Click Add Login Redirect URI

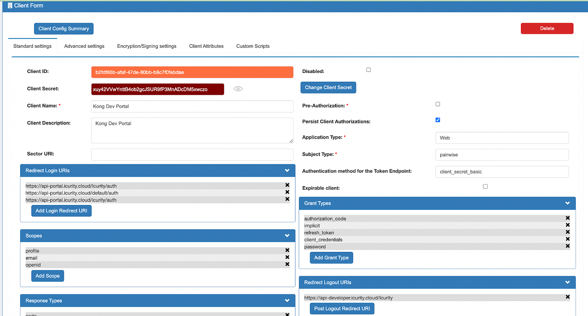tap(61, 211)
